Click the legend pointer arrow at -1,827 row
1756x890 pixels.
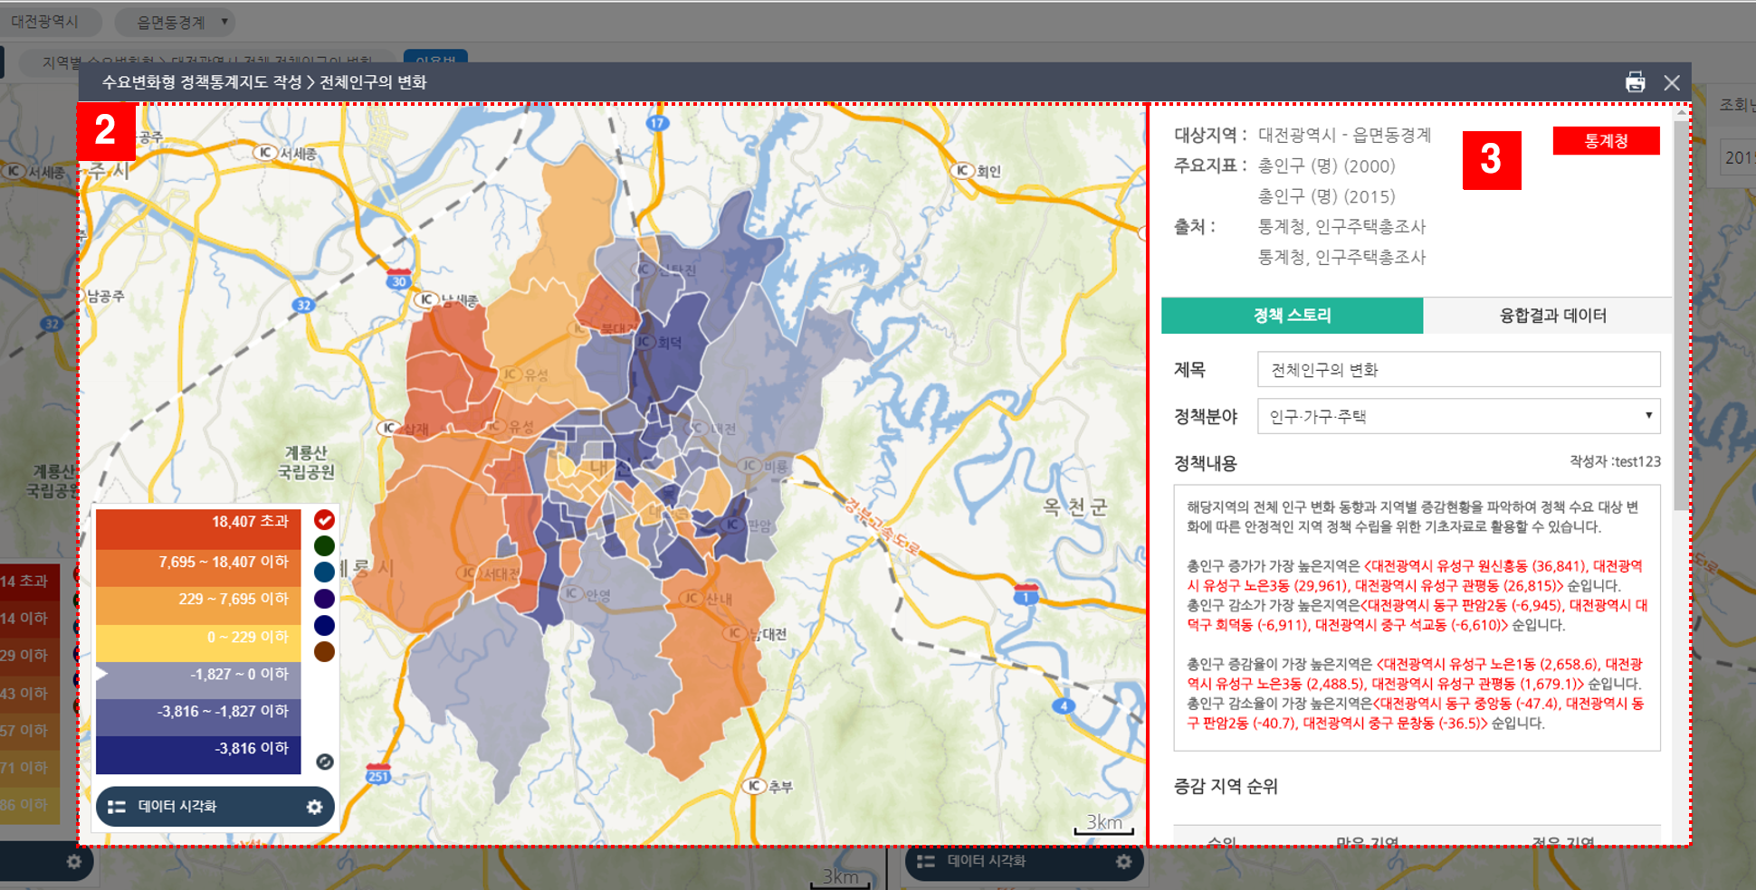(101, 674)
